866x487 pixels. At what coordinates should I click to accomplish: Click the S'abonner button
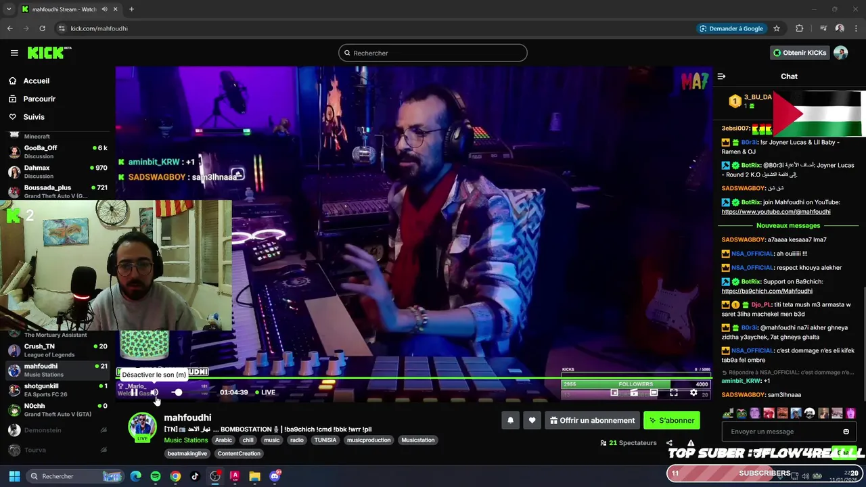click(672, 420)
